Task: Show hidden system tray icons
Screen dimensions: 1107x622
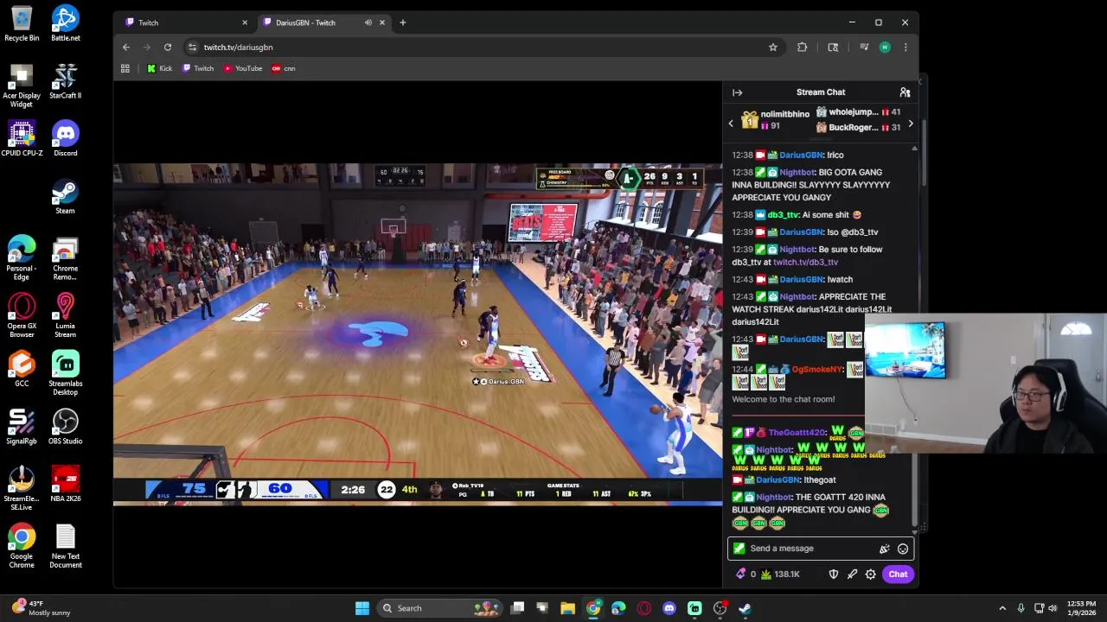Action: (1002, 608)
